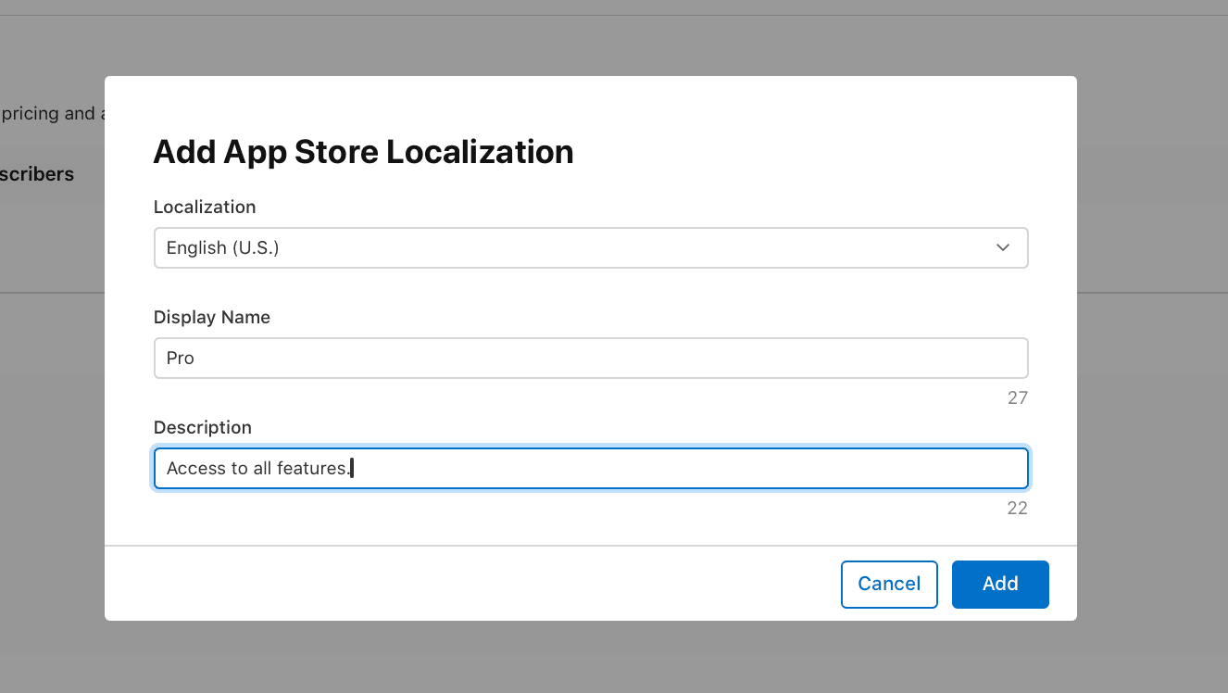
Task: Open the Localization dropdown showing English (U.S.)
Action: pyautogui.click(x=591, y=248)
